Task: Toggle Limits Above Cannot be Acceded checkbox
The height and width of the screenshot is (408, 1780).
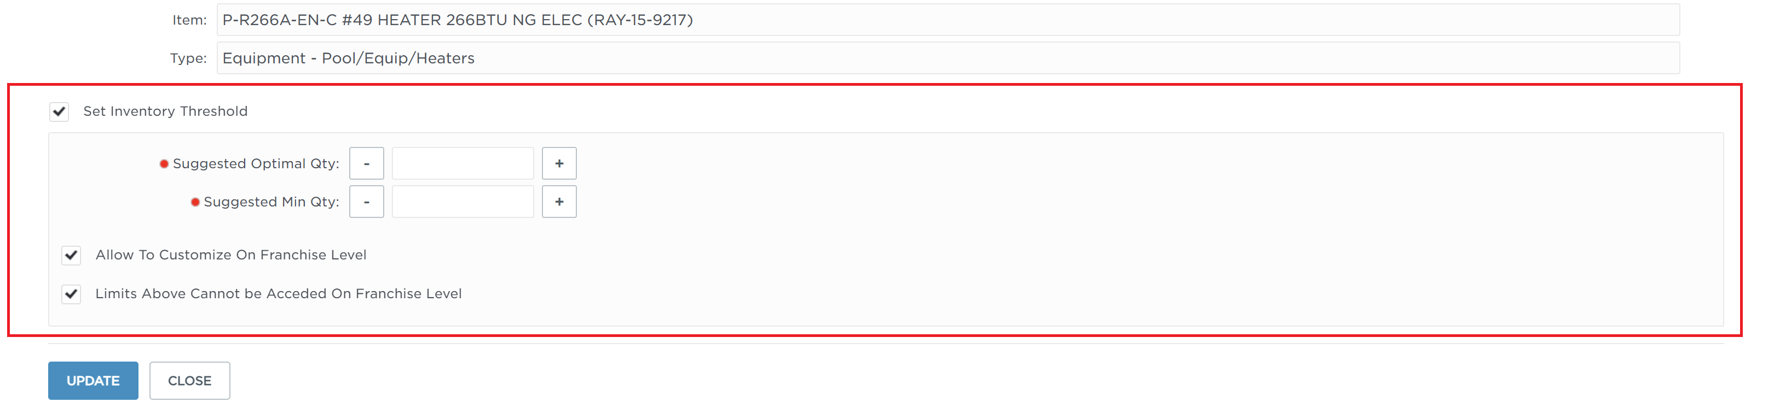Action: click(x=71, y=294)
